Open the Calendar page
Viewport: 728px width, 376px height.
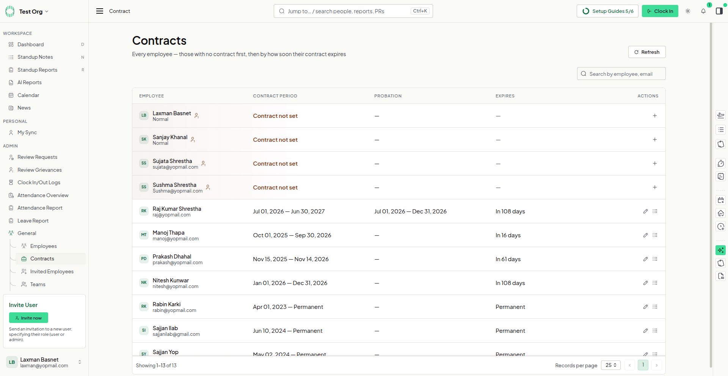click(44, 95)
